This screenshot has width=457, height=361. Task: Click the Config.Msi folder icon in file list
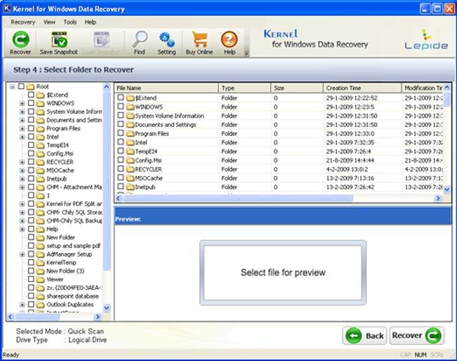[x=130, y=161]
